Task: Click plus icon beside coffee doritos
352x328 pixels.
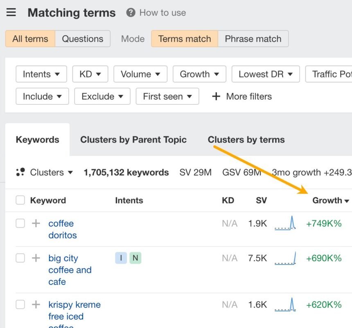Action: tap(36, 224)
